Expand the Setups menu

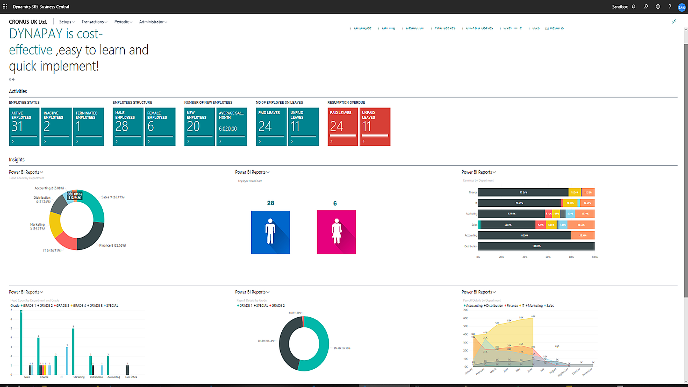(x=67, y=22)
